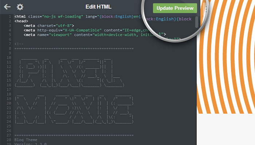
Task: Click the html class="no-js wf-loading" line
Action: click(x=78, y=17)
